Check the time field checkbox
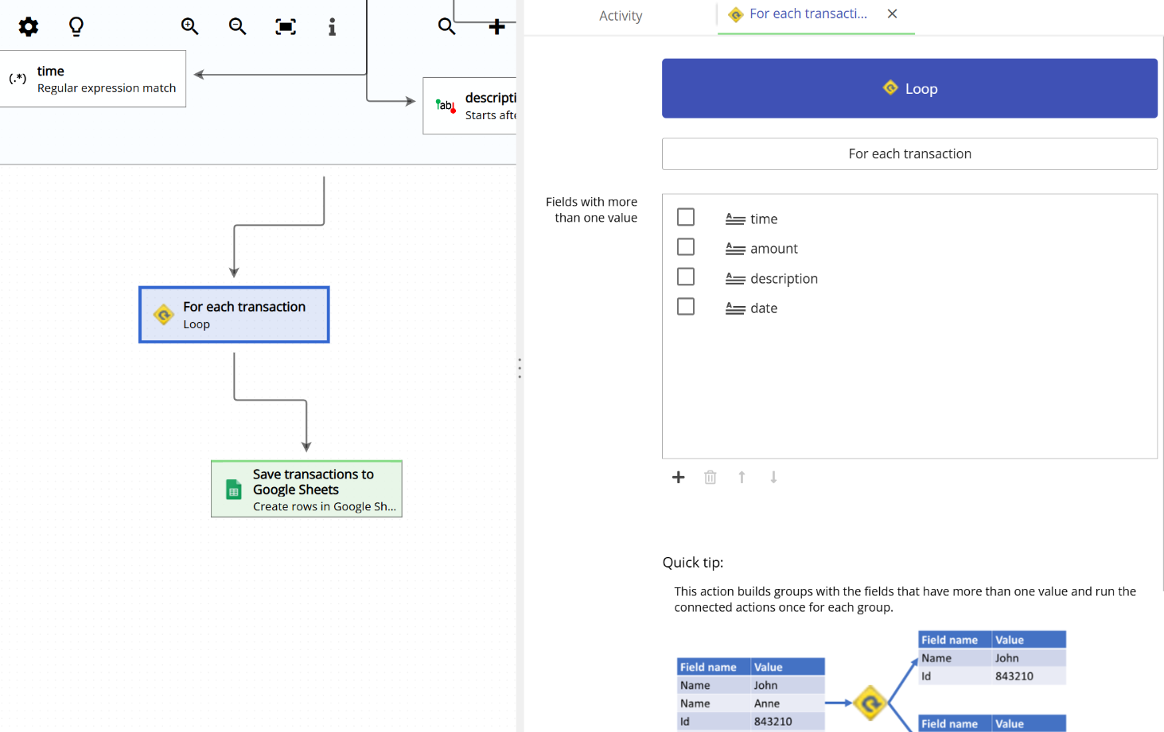This screenshot has width=1164, height=732. coord(686,216)
